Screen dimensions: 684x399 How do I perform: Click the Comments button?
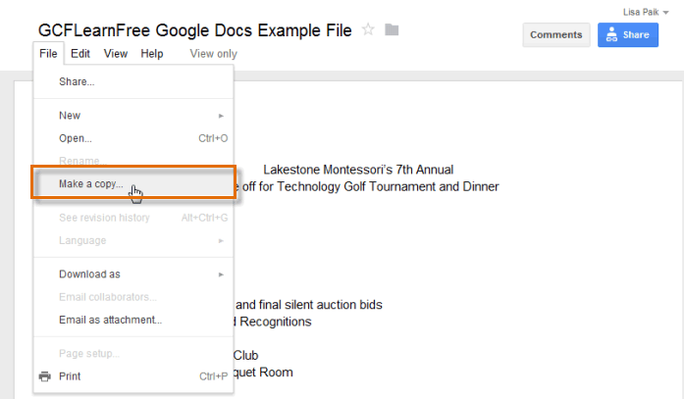pos(556,35)
